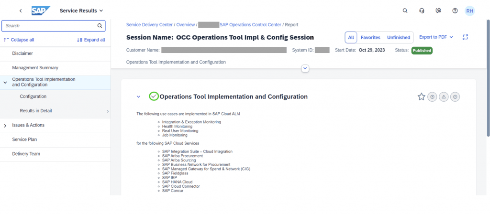Screen dimensions: 490x214
Task: Open the RH user profile avatar
Action: pyautogui.click(x=470, y=11)
